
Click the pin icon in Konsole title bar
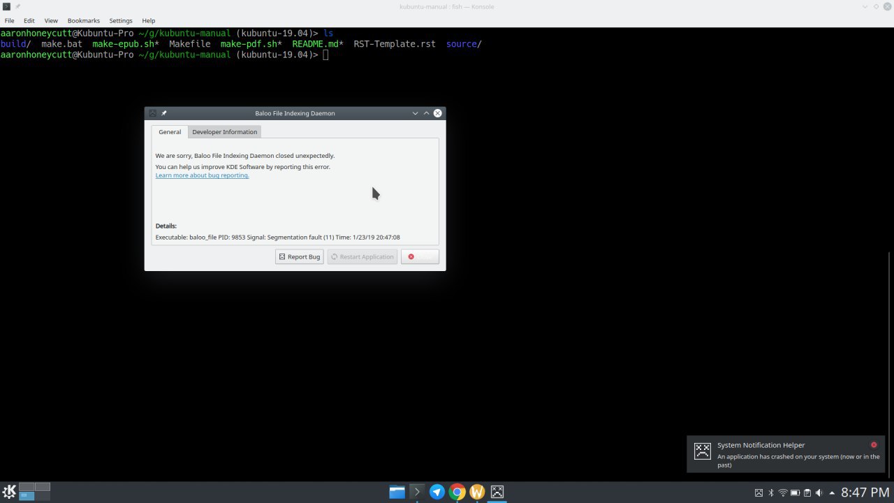(18, 6)
